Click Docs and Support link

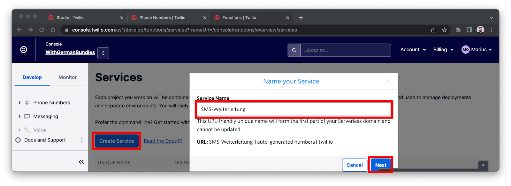45,140
